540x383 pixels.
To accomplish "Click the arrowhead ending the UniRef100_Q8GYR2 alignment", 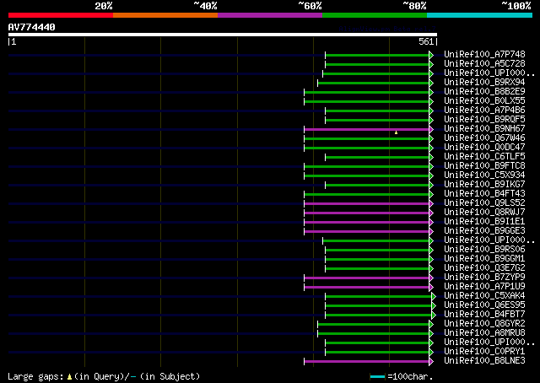I will coord(431,325).
